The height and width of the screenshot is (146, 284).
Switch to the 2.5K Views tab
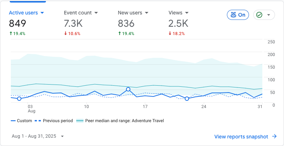coord(178,24)
